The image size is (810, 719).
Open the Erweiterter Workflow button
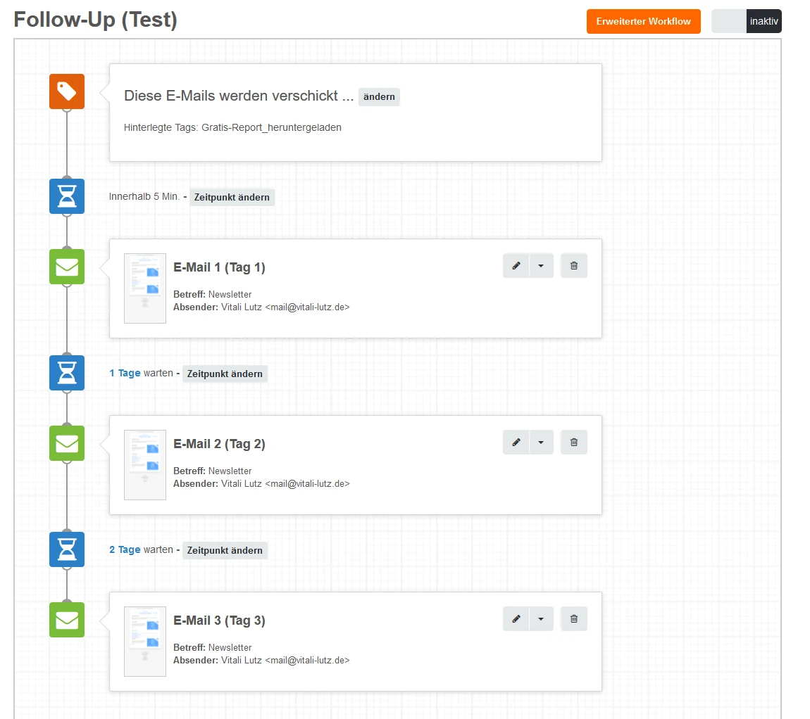644,21
